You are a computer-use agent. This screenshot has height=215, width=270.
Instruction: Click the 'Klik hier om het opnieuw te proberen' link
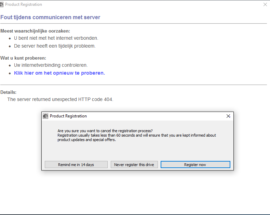(x=59, y=73)
